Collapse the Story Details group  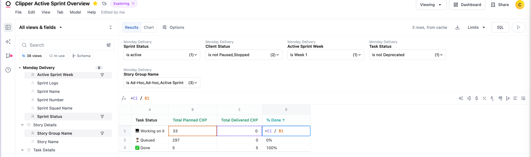[x=23, y=125]
